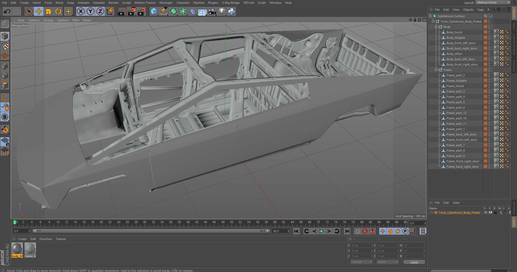Click the timeline preview range slider
Image resolution: width=517 pixels, height=272 pixels.
(151, 231)
